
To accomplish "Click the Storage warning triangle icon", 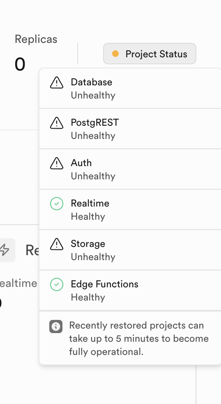I will 56,244.
